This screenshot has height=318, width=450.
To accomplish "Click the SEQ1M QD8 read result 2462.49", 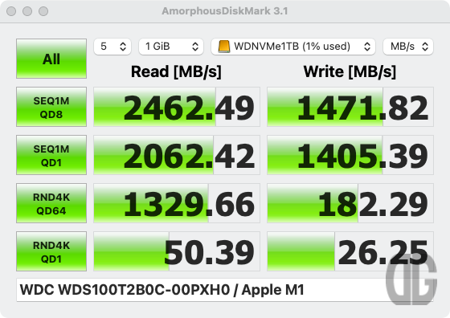I will click(177, 107).
